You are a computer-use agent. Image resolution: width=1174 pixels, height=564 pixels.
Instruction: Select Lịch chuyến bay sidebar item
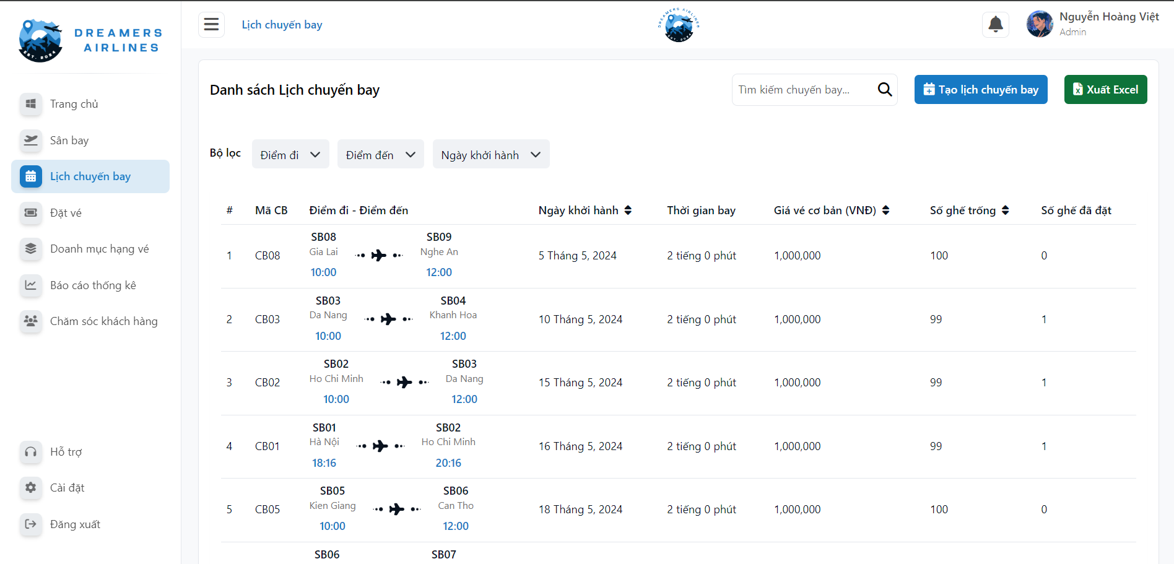(x=90, y=176)
